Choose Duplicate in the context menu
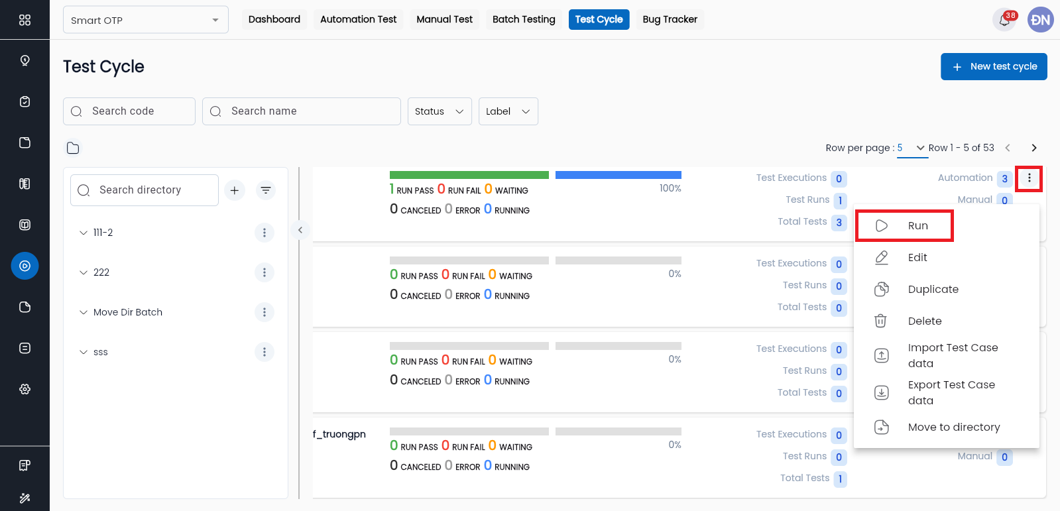1060x511 pixels. click(x=933, y=290)
